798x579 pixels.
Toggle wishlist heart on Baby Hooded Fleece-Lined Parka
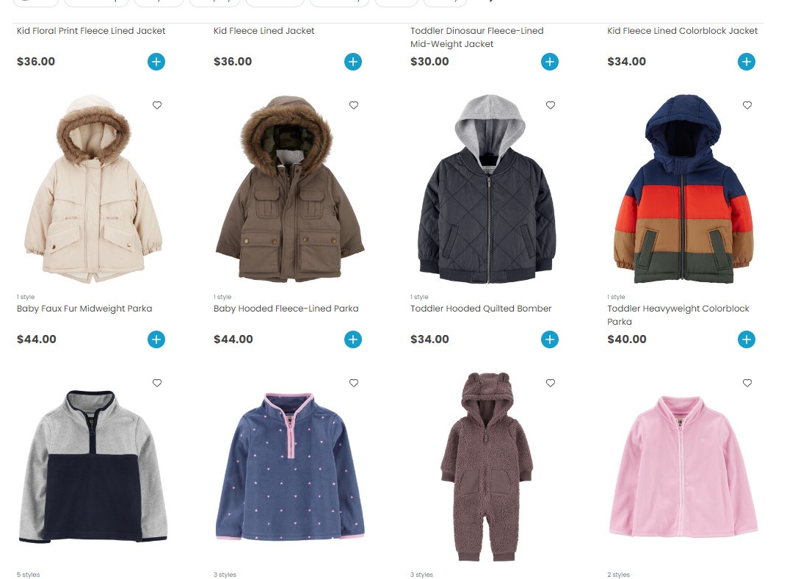[x=354, y=105]
